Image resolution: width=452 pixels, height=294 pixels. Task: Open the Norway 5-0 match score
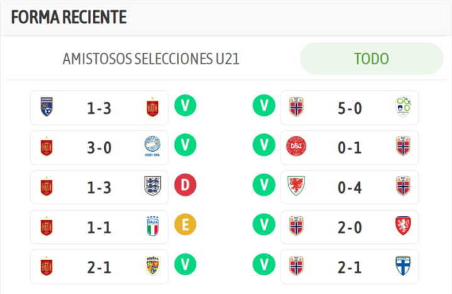[350, 108]
